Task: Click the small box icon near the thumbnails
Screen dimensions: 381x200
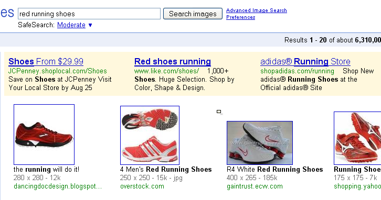Action: (219, 112)
